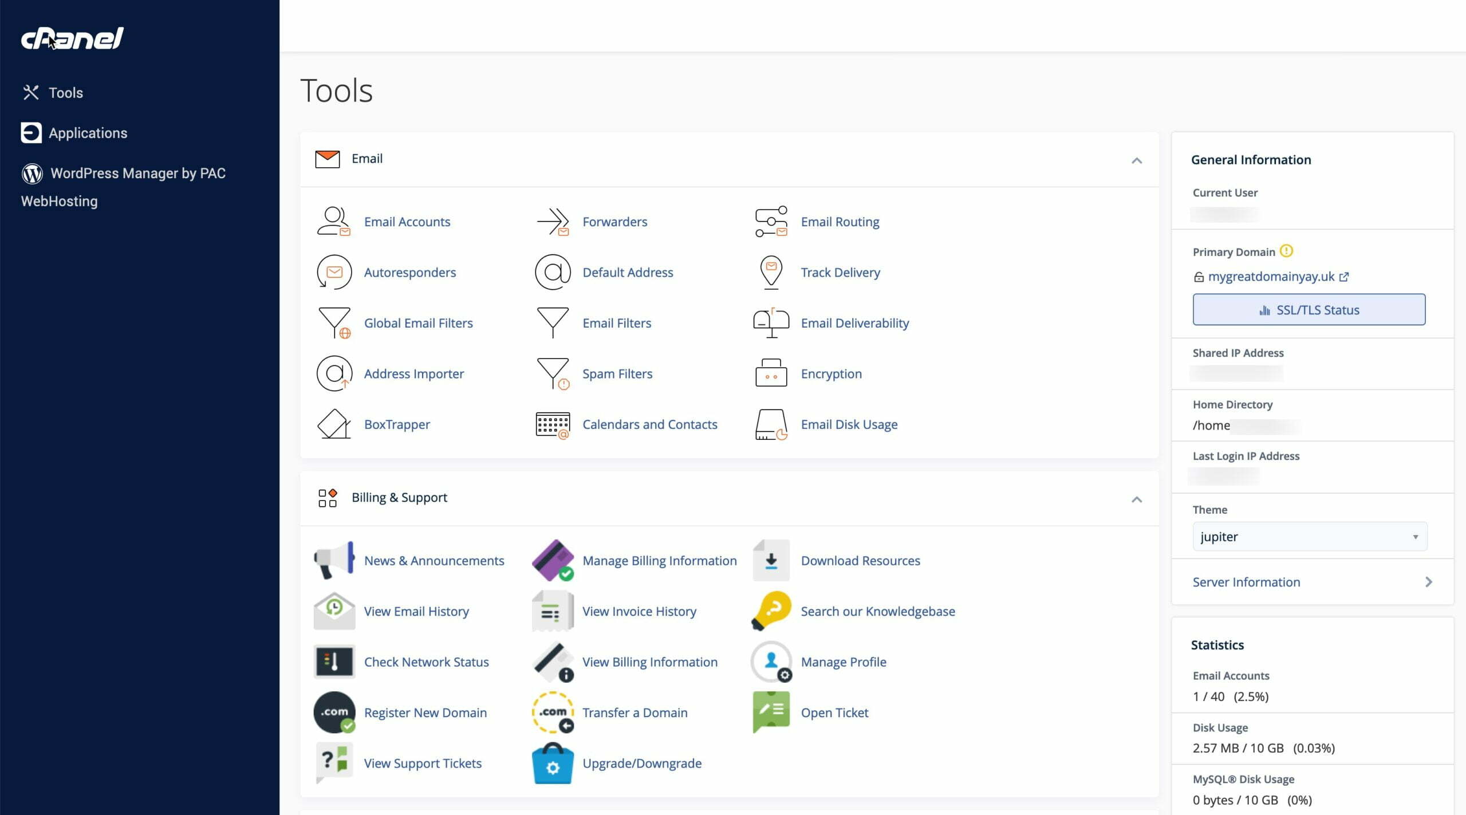Open Spam Filters settings
The width and height of the screenshot is (1466, 815).
click(617, 373)
